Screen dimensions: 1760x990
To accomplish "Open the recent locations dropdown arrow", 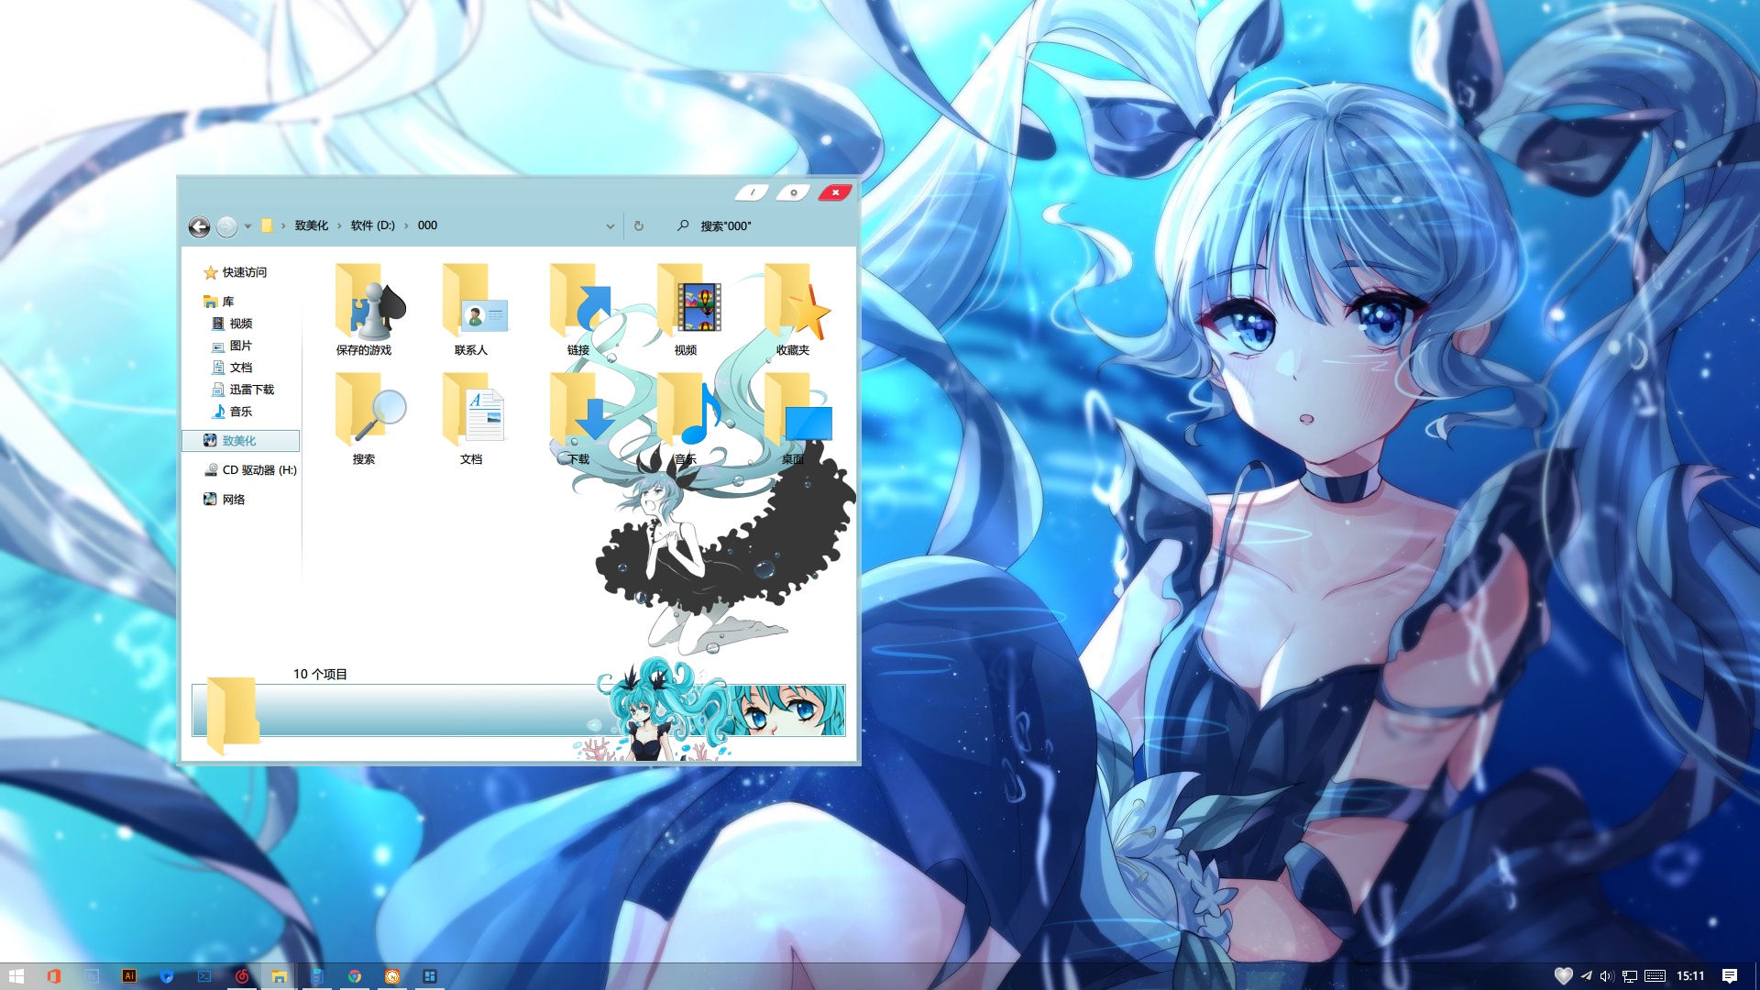I will pos(247,226).
